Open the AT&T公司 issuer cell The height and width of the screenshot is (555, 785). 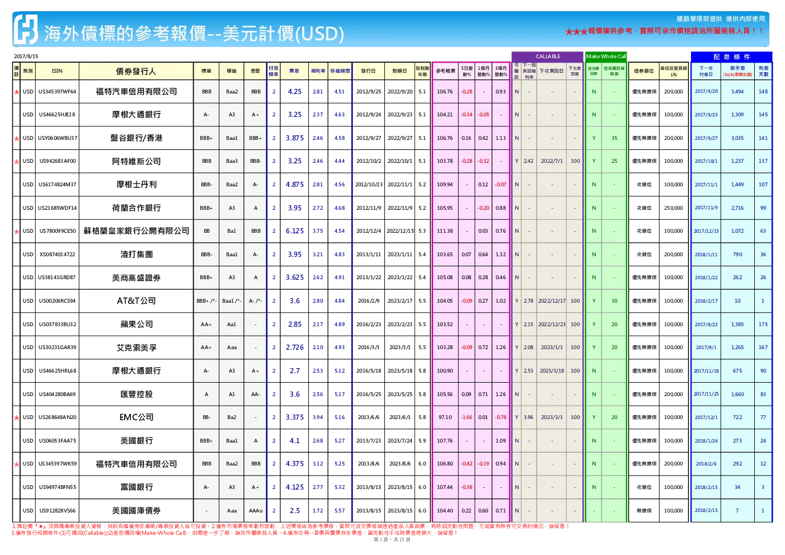136,301
